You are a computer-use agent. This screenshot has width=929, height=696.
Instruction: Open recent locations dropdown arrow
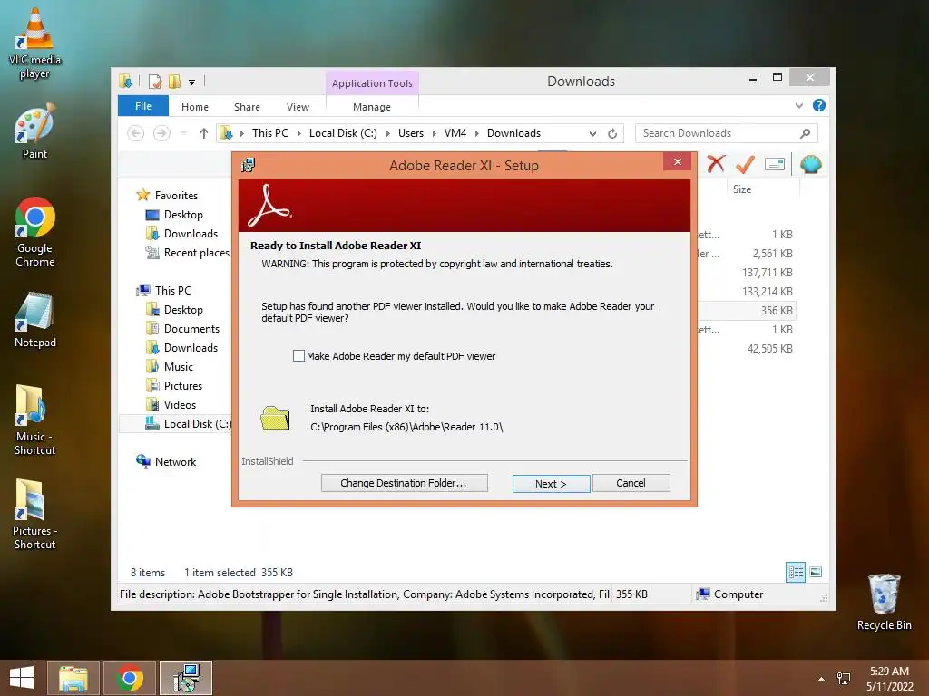(x=183, y=133)
